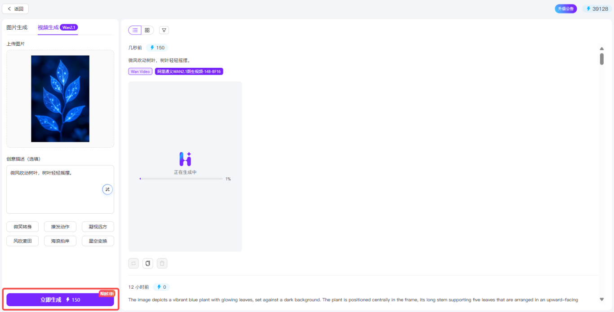Select the 星空变换 preset
Image resolution: width=614 pixels, height=312 pixels.
(x=98, y=241)
